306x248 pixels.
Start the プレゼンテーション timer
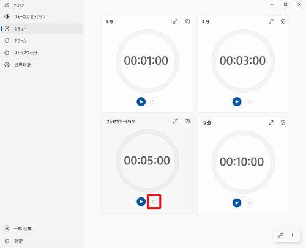coord(141,202)
